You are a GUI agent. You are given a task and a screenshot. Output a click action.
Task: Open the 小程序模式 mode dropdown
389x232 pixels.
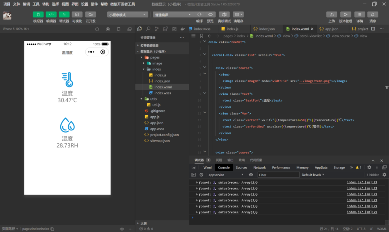click(128, 15)
